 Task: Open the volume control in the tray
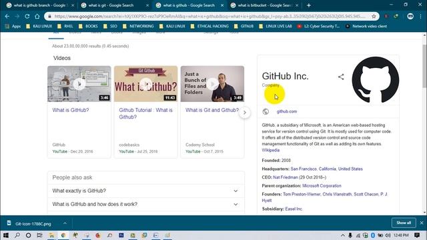point(388,235)
